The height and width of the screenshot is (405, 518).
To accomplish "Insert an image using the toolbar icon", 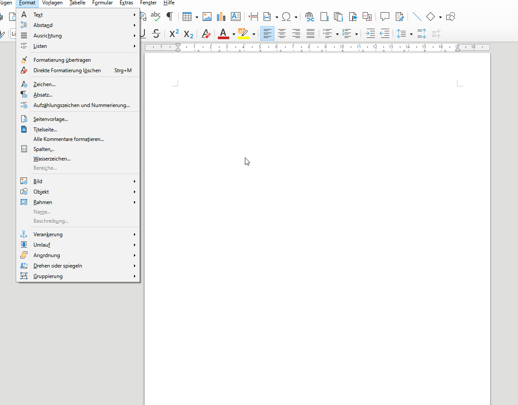I will (x=207, y=17).
